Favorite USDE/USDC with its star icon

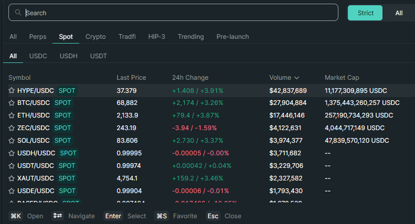point(12,191)
